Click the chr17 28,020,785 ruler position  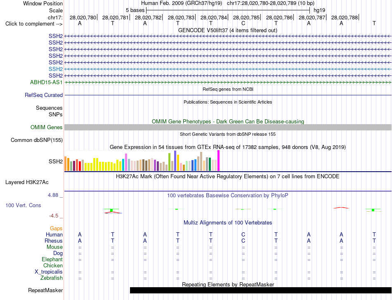click(246, 17)
